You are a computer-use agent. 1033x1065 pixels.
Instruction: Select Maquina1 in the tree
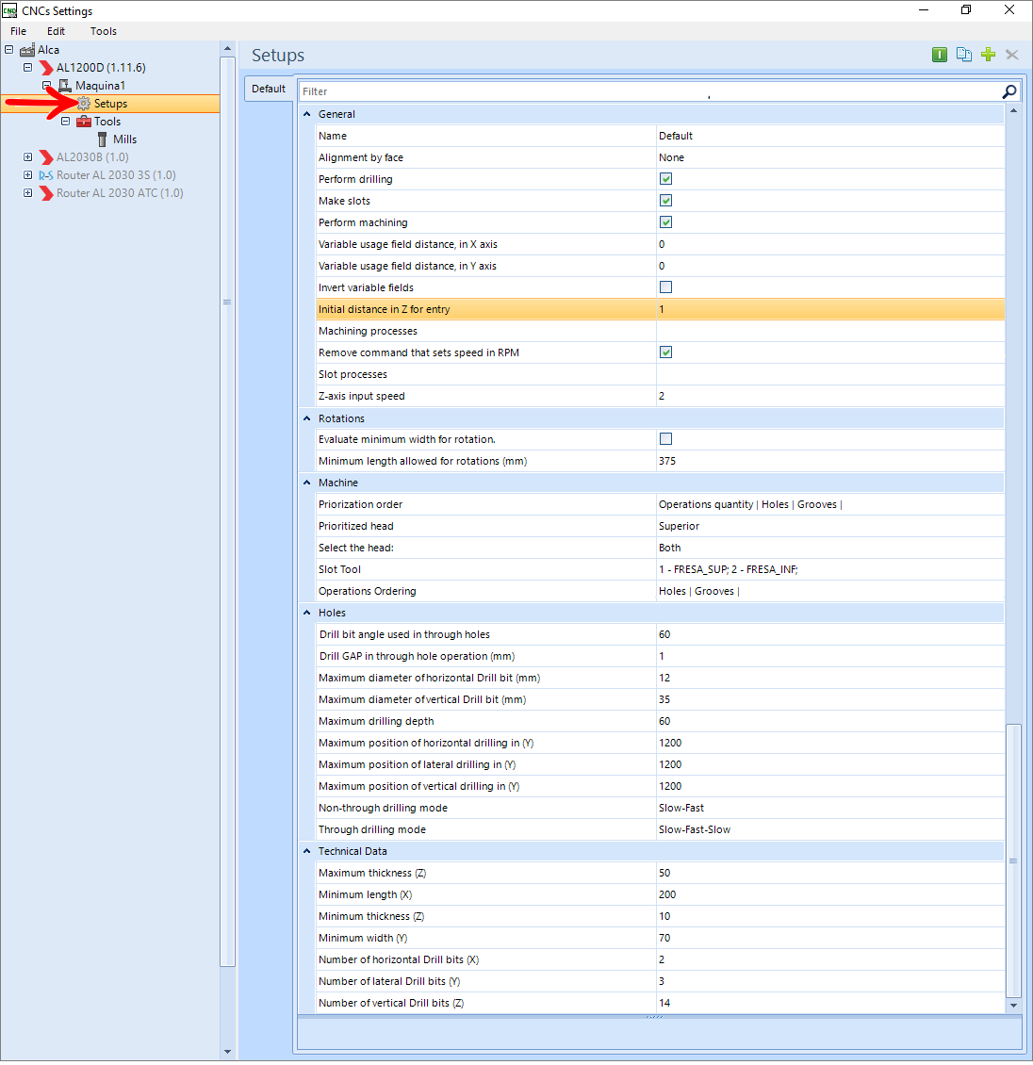click(100, 86)
